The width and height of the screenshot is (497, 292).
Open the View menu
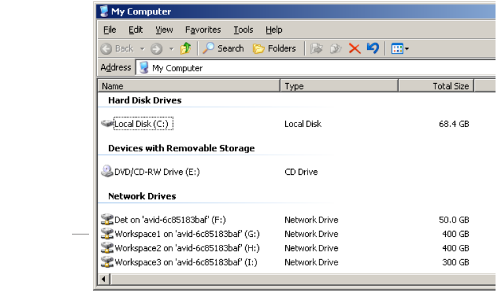(x=164, y=29)
